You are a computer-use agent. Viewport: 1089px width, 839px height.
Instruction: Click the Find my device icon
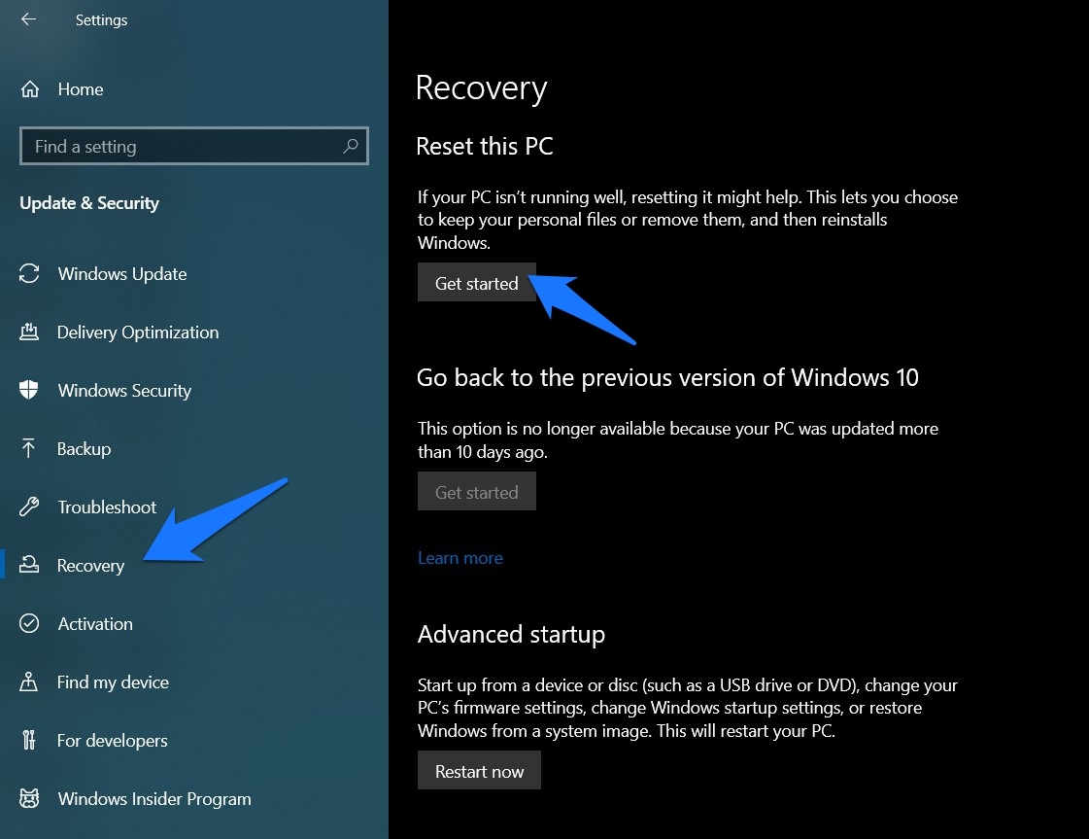pyautogui.click(x=29, y=682)
